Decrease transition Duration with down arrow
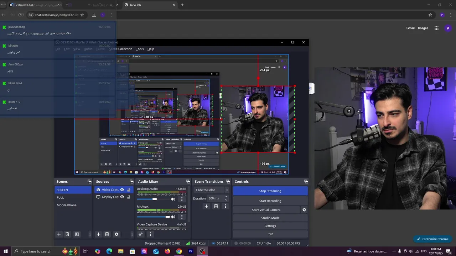Viewport: 456px width, 256px height. click(x=226, y=200)
